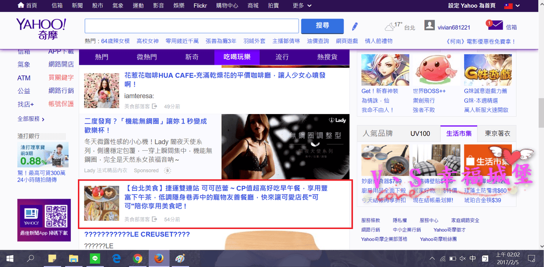Click the share icon next to 49分前
Screen dimensions: 544x267
[x=155, y=106]
